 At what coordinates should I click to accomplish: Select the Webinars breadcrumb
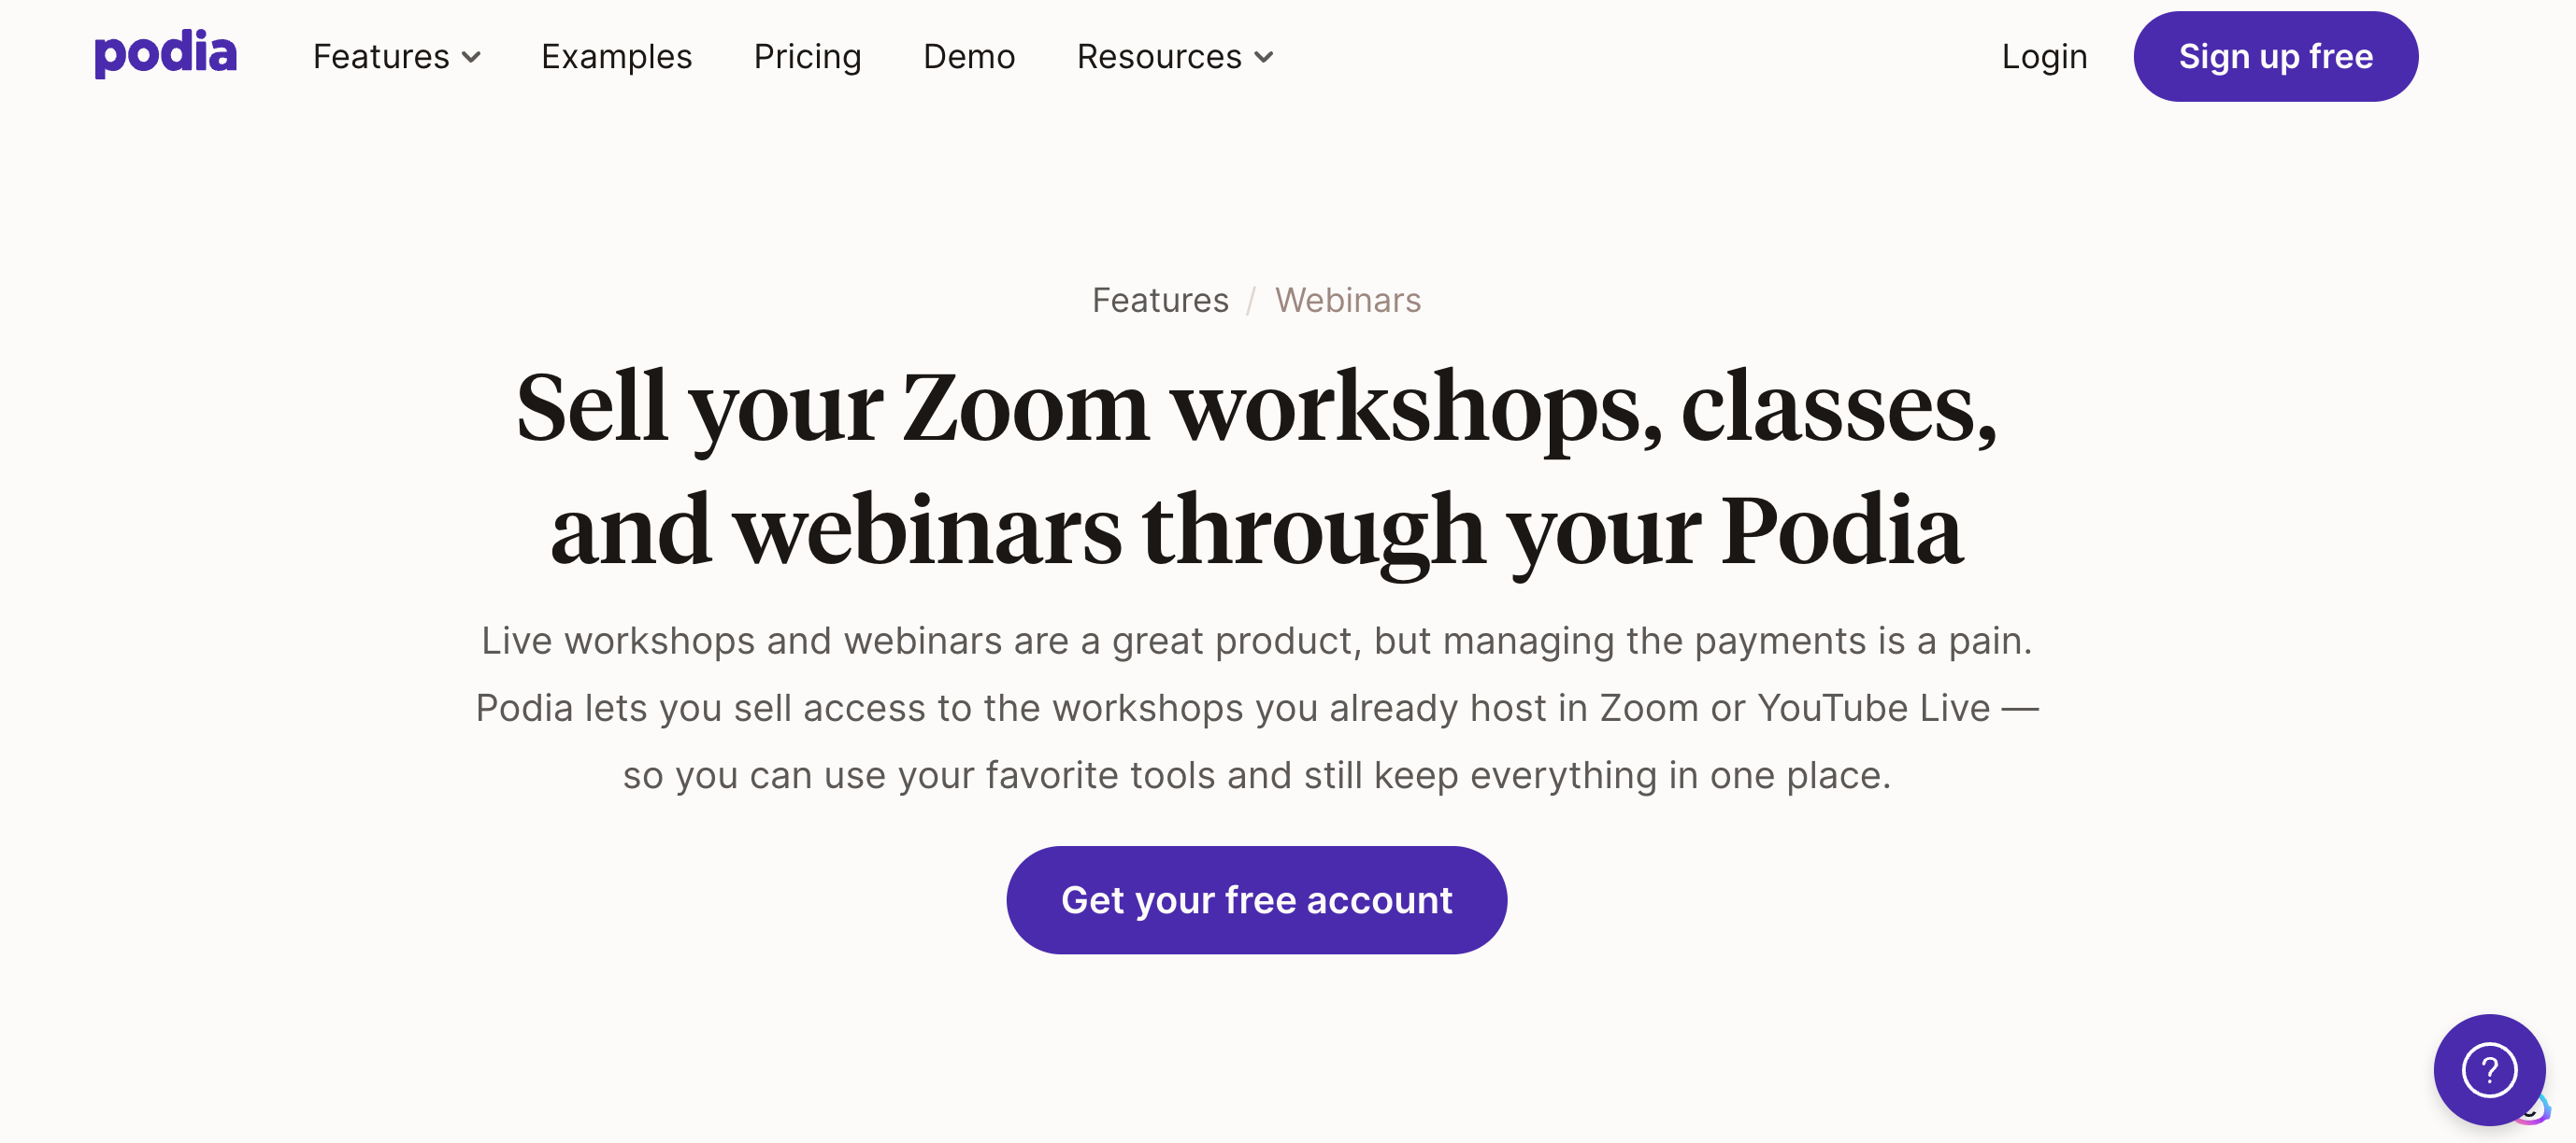tap(1347, 300)
